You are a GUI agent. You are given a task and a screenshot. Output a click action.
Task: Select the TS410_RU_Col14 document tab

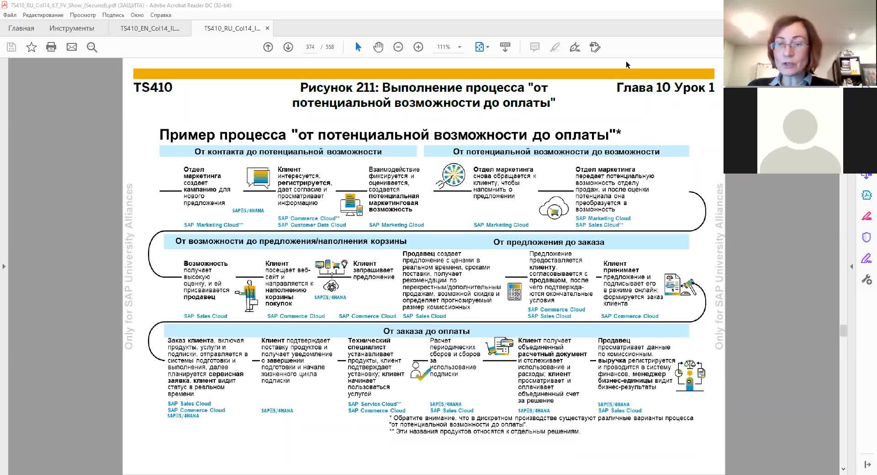[x=232, y=28]
